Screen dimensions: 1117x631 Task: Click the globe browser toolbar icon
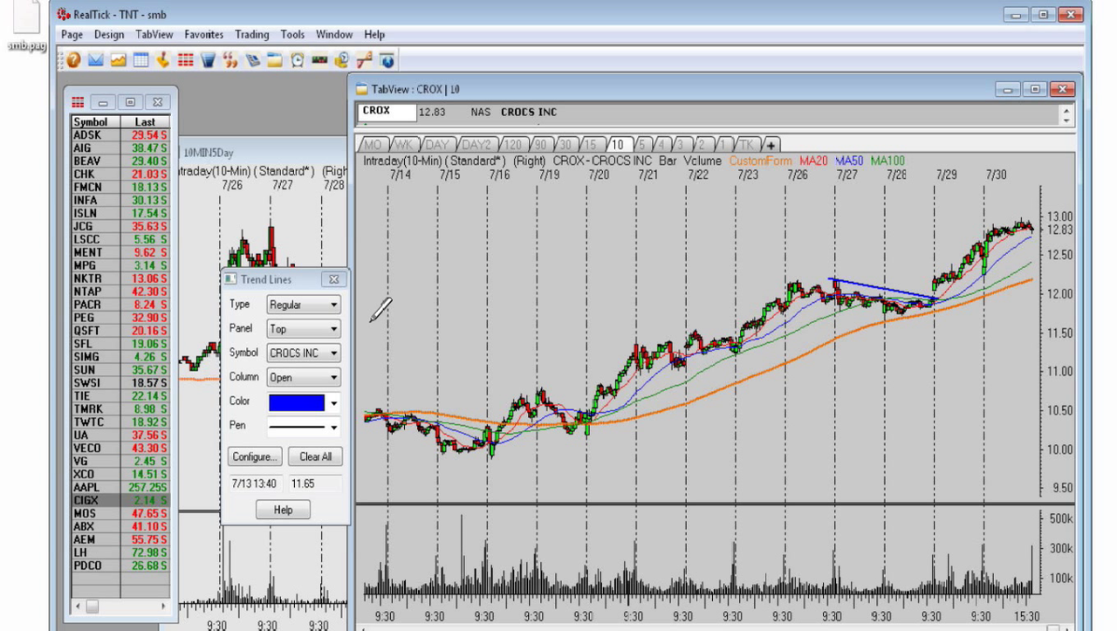click(387, 60)
